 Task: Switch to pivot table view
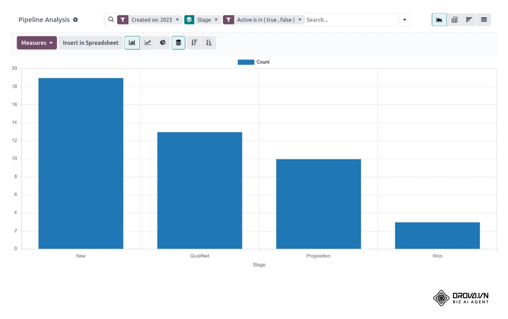[454, 20]
